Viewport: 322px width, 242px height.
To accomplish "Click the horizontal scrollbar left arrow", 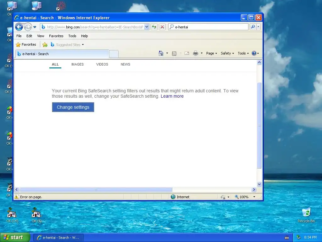I will click(17, 189).
